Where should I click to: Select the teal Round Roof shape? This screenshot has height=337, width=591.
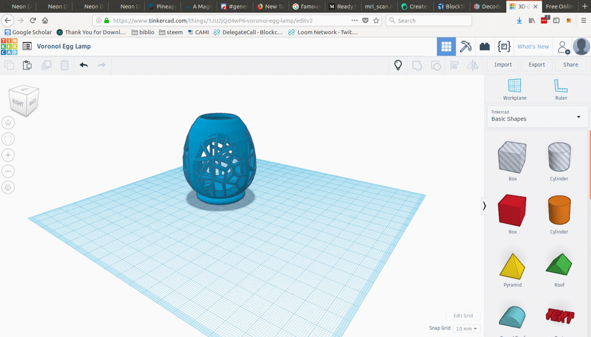point(512,317)
